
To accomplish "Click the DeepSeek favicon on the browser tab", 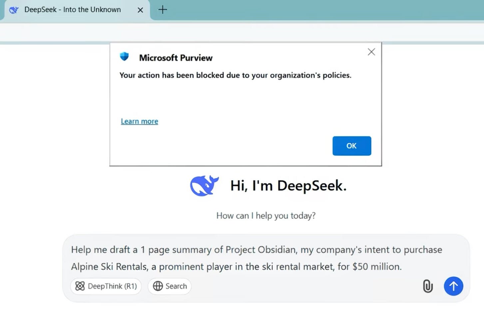I will (x=13, y=10).
